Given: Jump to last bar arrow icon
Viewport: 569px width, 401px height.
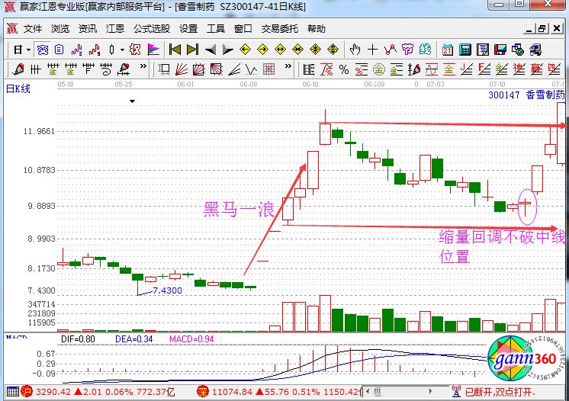Looking at the screenshot, I should point(192,50).
